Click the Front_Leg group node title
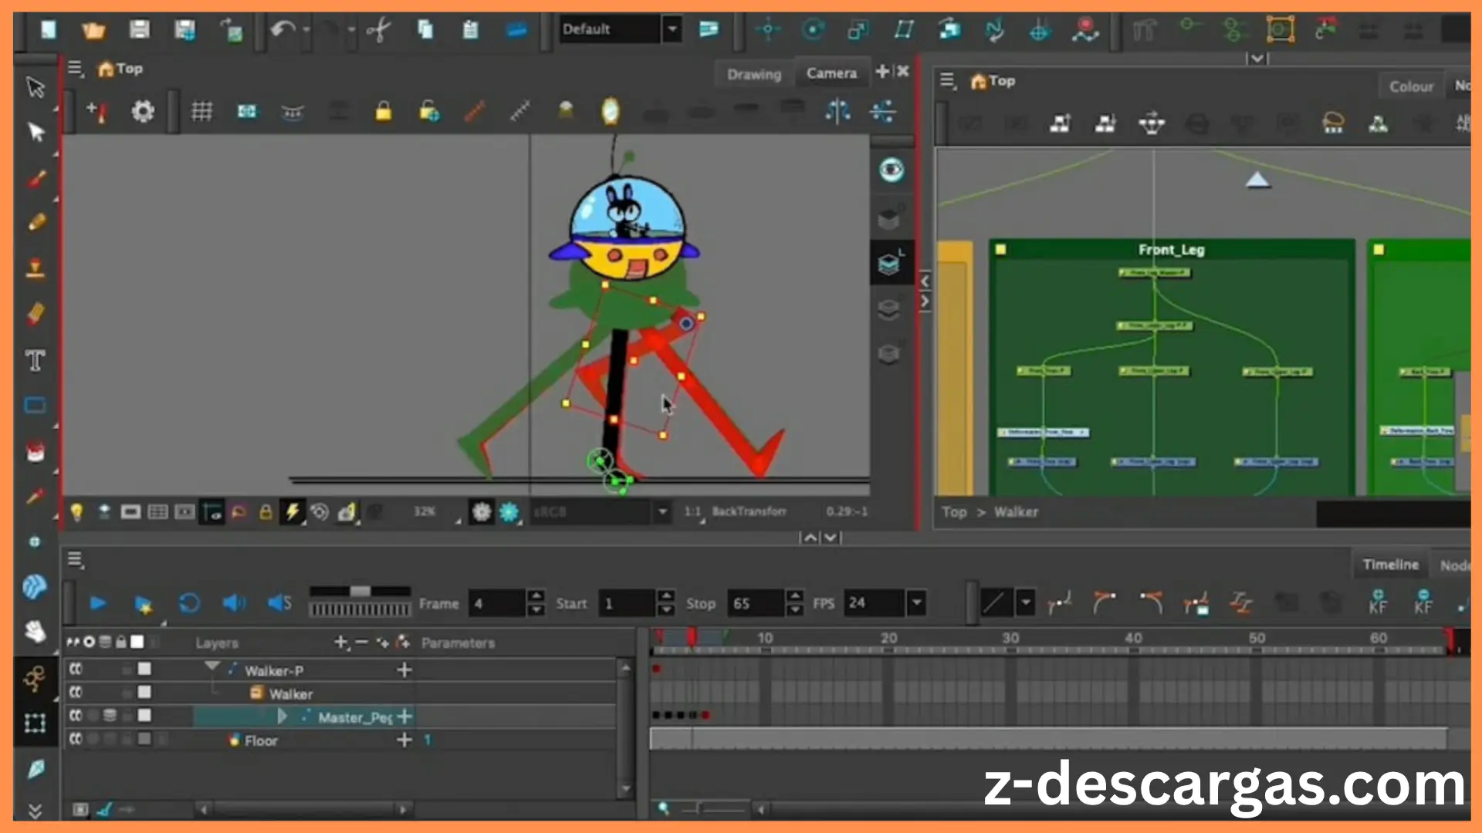This screenshot has width=1482, height=833. (1171, 250)
